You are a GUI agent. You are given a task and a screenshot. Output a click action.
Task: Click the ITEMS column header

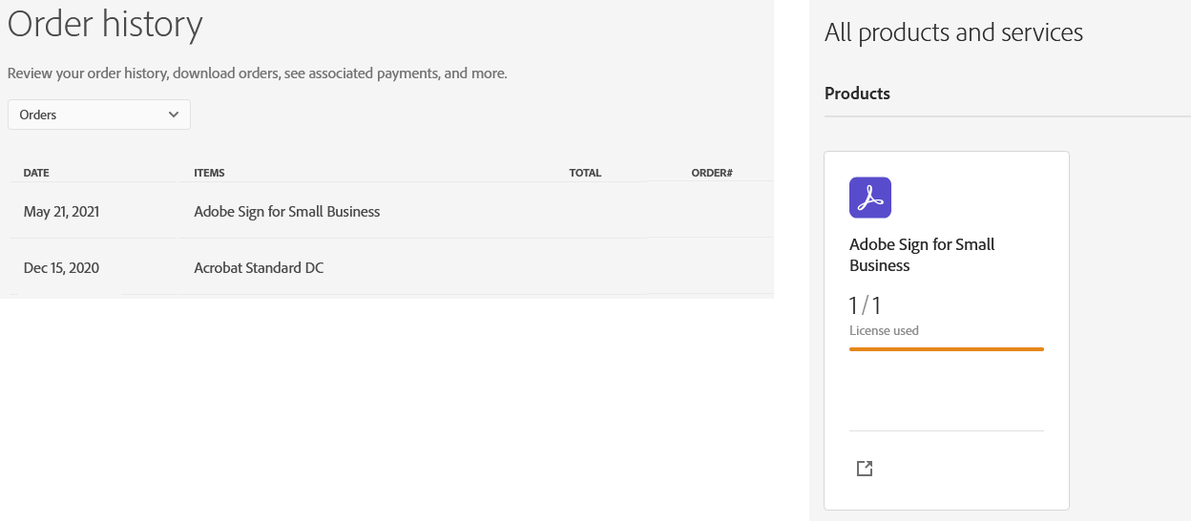point(209,173)
